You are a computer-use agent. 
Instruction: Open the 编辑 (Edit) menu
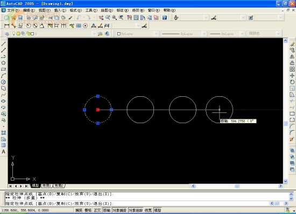tap(29, 10)
